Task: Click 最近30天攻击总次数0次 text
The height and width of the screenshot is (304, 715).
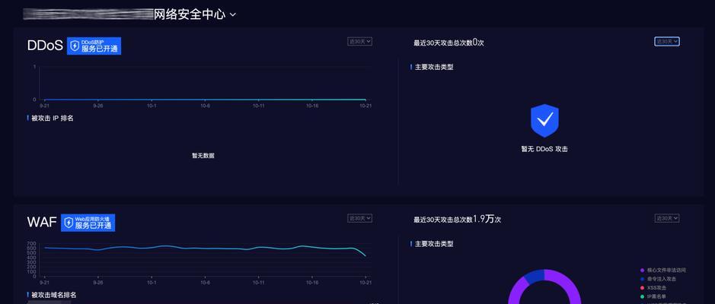Action: 448,43
